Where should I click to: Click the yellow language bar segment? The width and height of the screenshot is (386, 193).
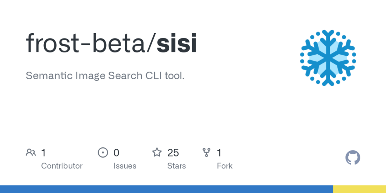359,189
